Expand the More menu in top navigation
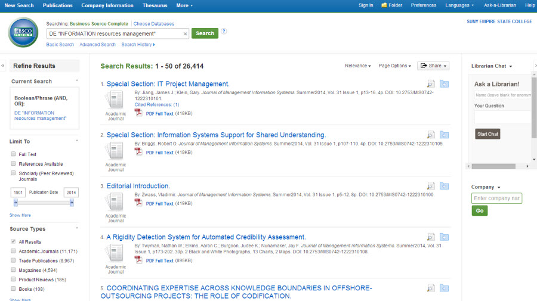The height and width of the screenshot is (301, 537). [x=184, y=5]
